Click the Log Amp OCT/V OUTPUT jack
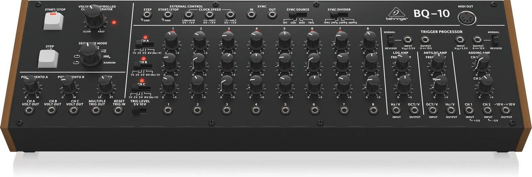The height and width of the screenshot is (177, 532). [x=414, y=110]
